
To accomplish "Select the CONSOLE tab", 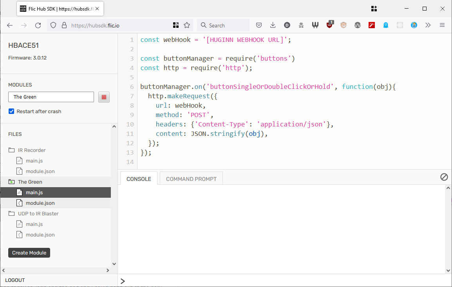I will [x=139, y=179].
